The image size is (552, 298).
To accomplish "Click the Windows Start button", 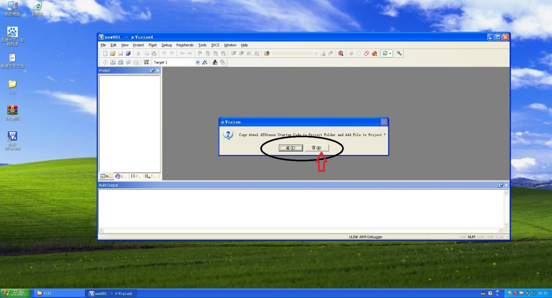I will pyautogui.click(x=15, y=293).
